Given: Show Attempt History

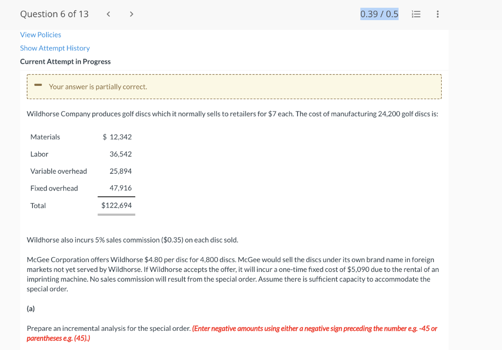Looking at the screenshot, I should (x=55, y=48).
